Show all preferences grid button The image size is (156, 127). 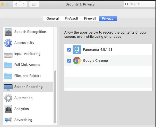[x=34, y=4]
